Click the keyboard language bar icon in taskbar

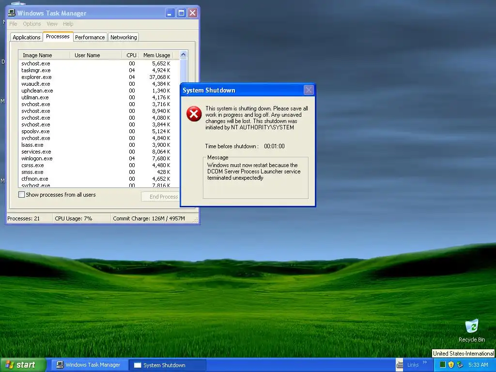pyautogui.click(x=400, y=365)
